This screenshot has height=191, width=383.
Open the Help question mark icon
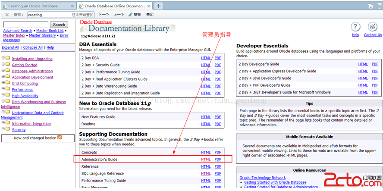click(355, 27)
